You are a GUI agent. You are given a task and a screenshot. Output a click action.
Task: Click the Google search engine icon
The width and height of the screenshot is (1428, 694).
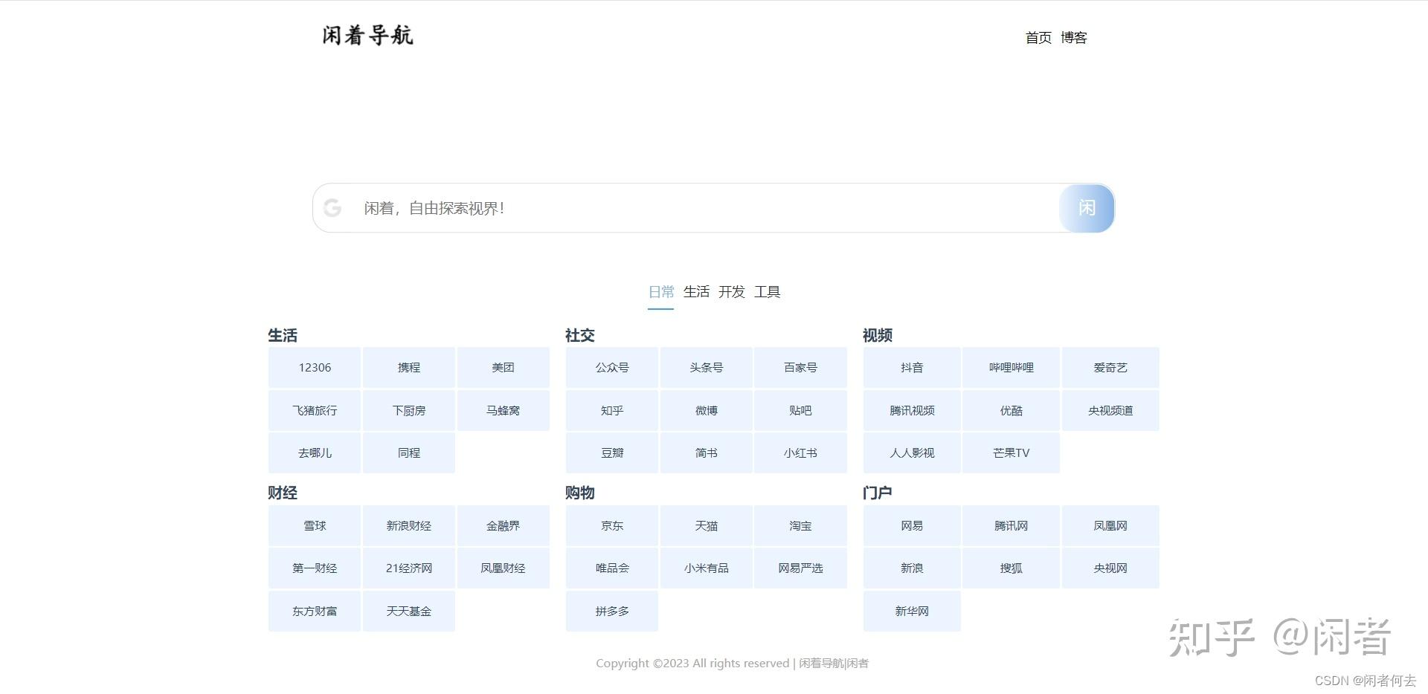pos(332,208)
